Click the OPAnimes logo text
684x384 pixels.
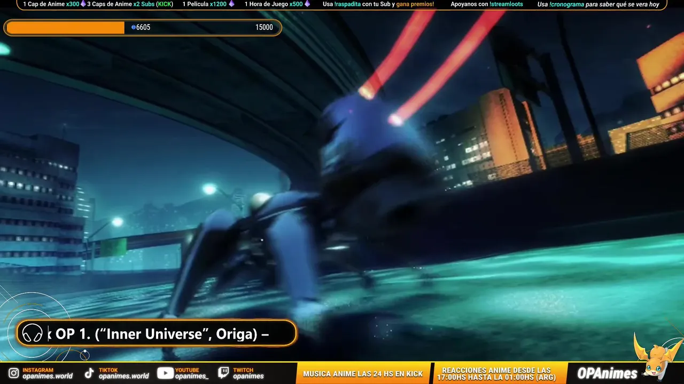608,373
